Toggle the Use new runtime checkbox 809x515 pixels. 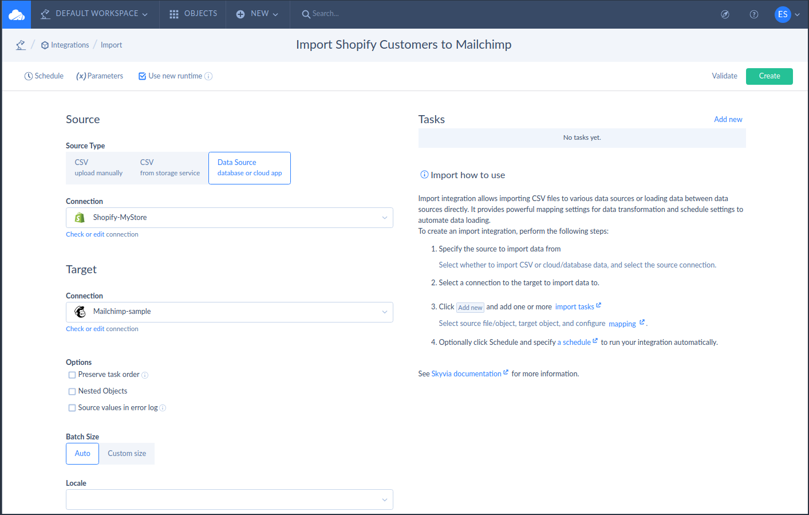click(x=142, y=76)
